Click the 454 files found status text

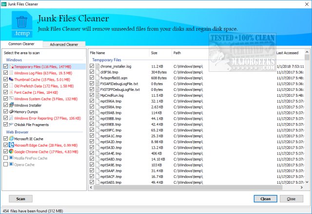pyautogui.click(x=33, y=211)
